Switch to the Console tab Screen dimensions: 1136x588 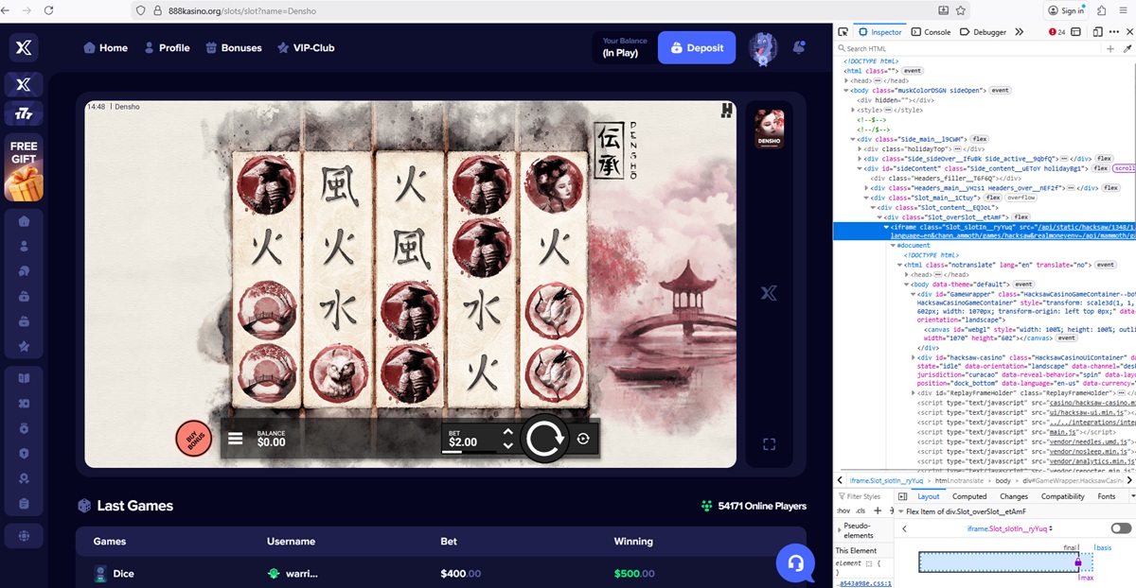click(931, 32)
